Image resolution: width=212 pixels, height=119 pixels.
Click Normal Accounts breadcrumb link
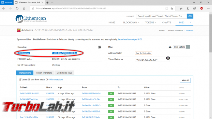[x=175, y=31]
